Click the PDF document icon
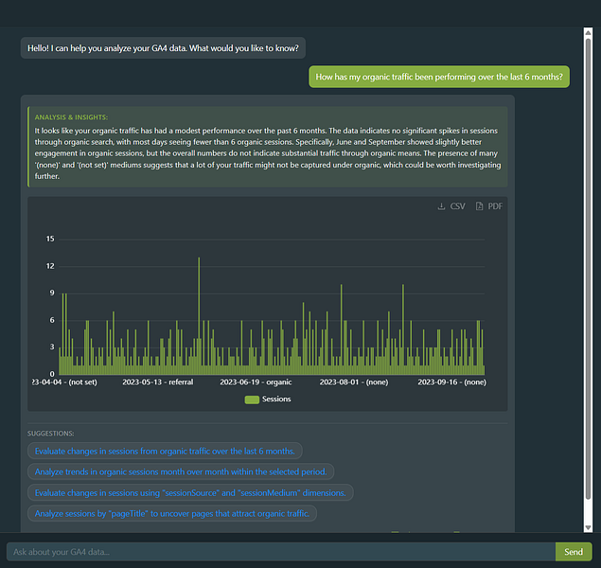The image size is (601, 568). click(x=479, y=206)
